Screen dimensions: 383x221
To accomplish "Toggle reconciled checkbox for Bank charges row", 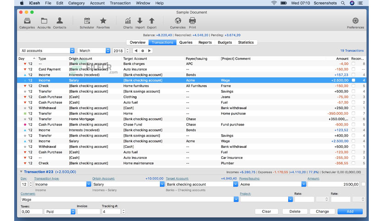I will (353, 63).
